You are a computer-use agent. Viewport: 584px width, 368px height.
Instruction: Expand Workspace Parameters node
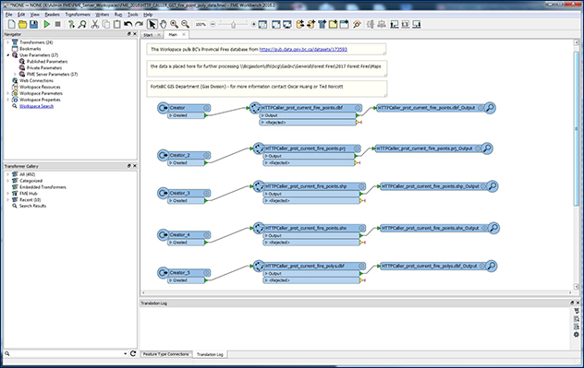pyautogui.click(x=7, y=93)
